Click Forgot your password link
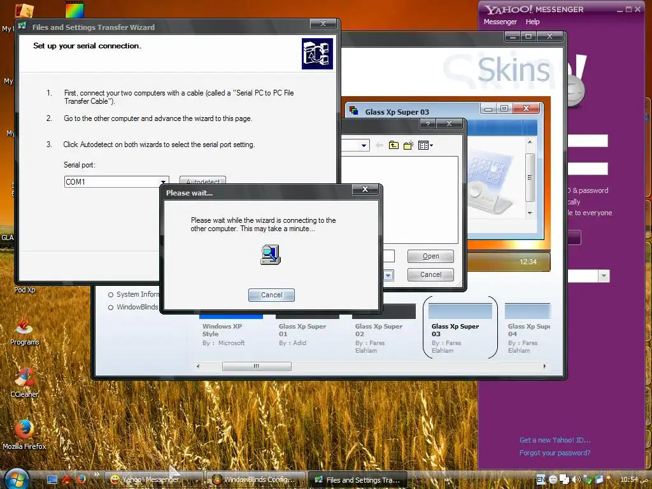 click(555, 453)
